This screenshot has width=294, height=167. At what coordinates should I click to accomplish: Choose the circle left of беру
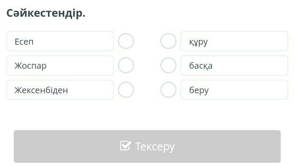168,90
